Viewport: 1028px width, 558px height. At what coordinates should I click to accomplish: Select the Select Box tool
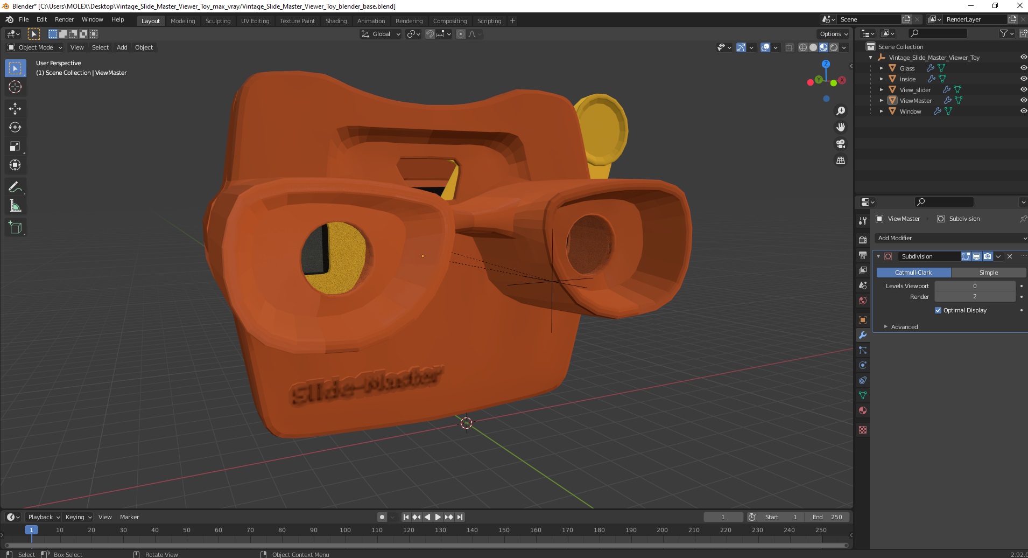pyautogui.click(x=15, y=68)
